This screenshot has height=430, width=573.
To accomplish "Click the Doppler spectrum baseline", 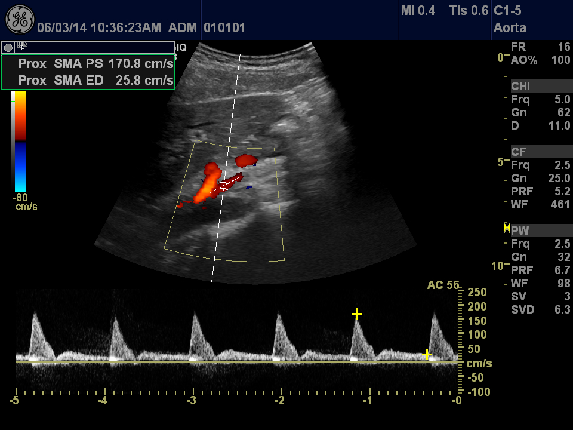I will (x=239, y=361).
